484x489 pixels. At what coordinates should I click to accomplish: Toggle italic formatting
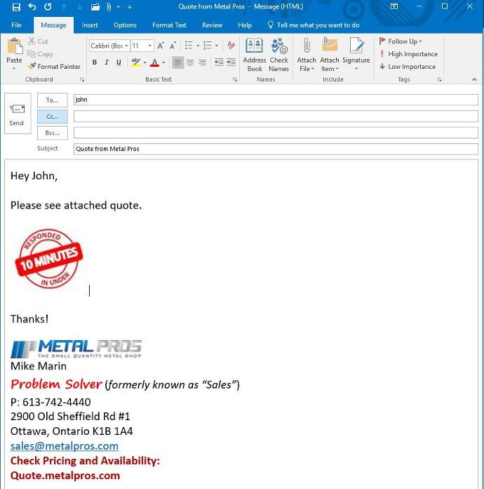(107, 63)
